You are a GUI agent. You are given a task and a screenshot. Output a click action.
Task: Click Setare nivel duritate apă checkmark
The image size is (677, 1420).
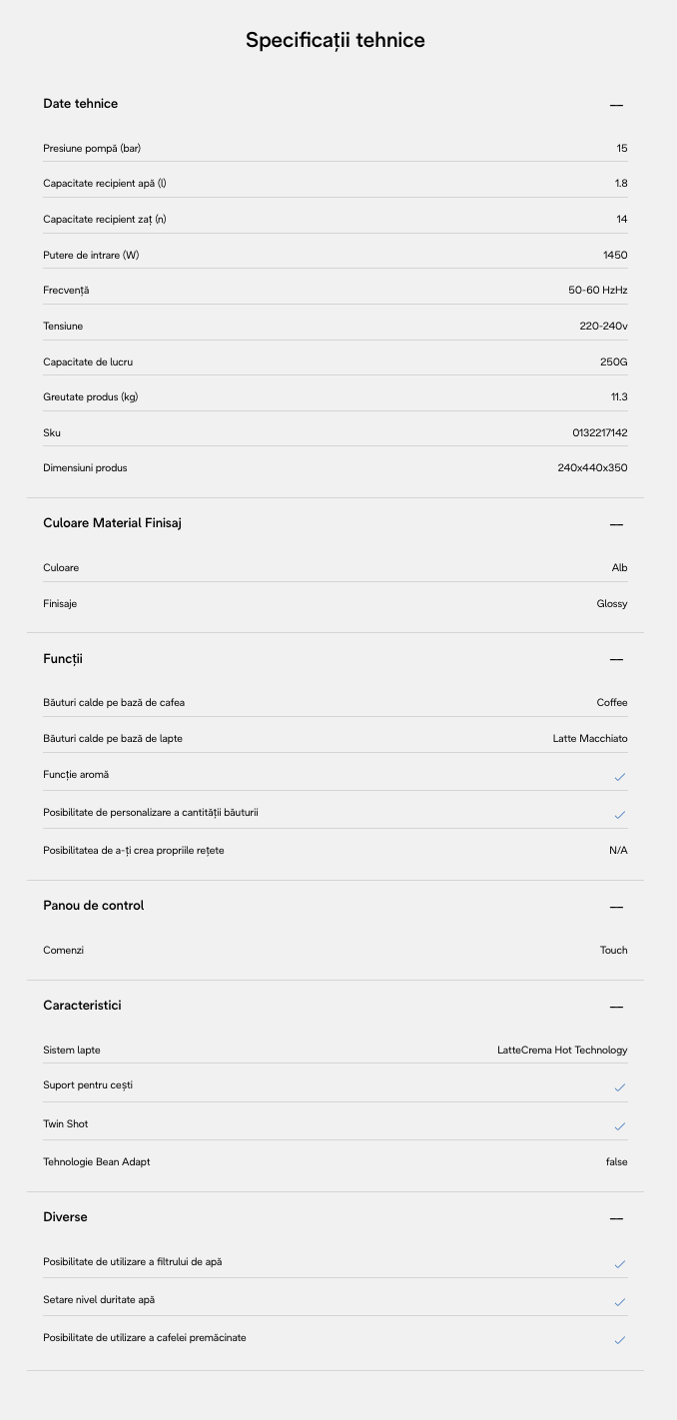[619, 1301]
